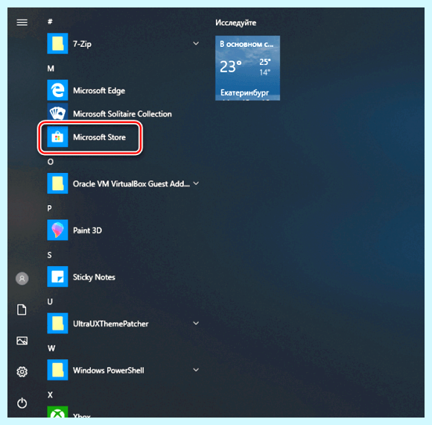Open Settings via the gear icon

point(22,372)
